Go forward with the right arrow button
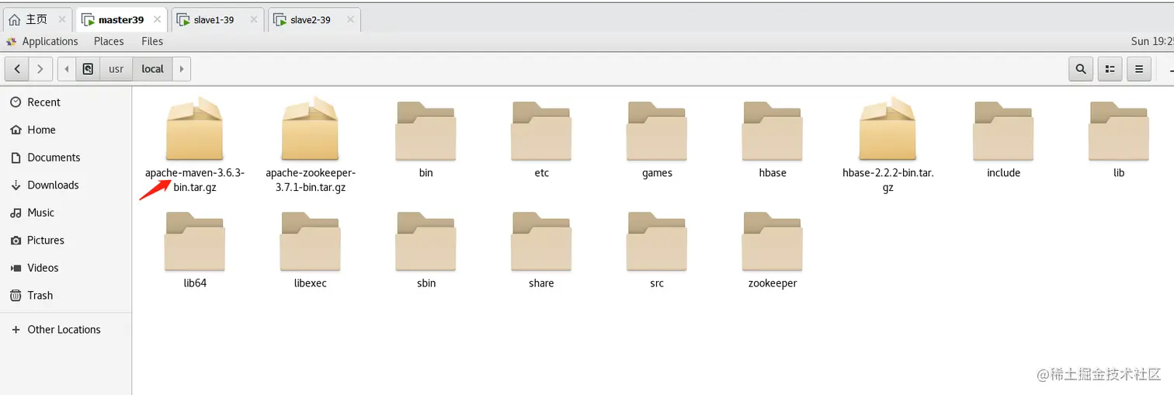This screenshot has width=1174, height=395. coord(41,69)
